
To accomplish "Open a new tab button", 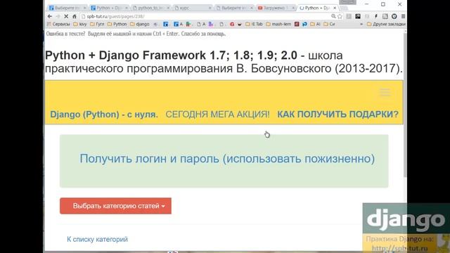I will (x=344, y=8).
